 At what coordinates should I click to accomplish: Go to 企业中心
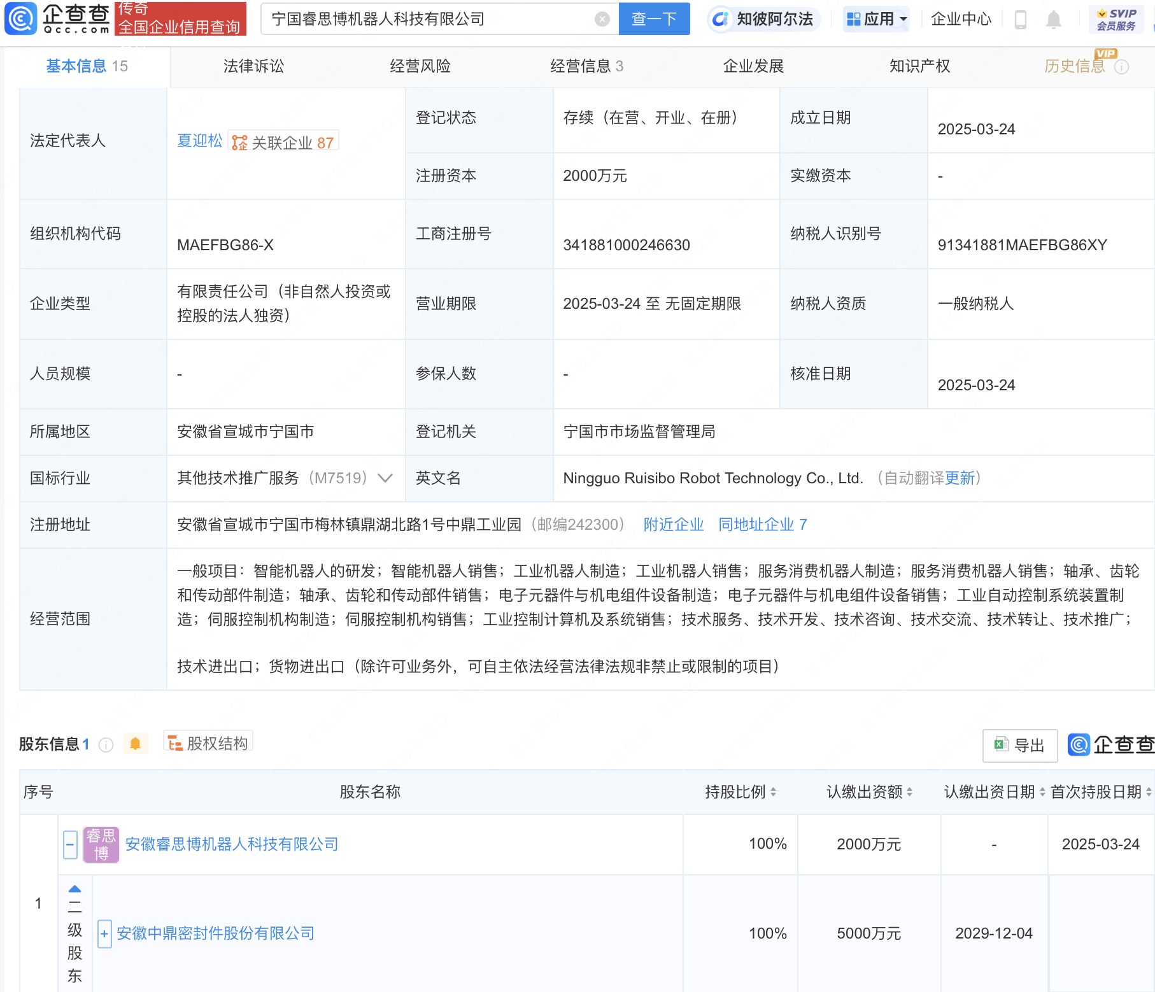pos(961,19)
